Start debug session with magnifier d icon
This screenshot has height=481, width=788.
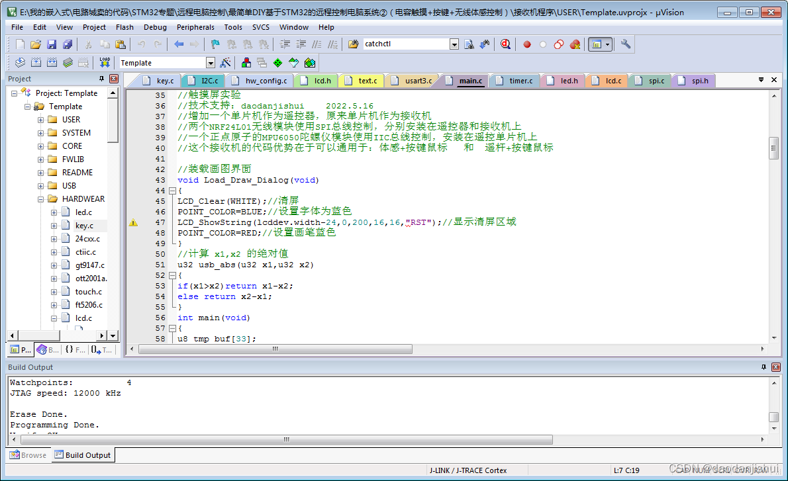click(505, 44)
